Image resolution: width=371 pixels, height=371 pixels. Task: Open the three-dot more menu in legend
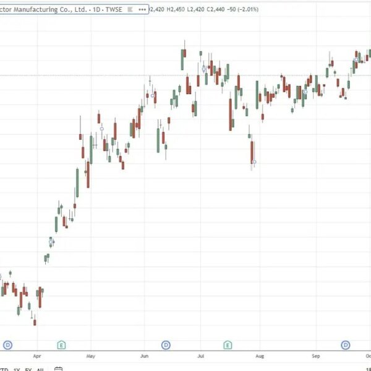(142, 9)
